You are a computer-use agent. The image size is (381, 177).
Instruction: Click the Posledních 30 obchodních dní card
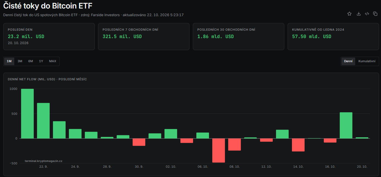[x=238, y=36]
